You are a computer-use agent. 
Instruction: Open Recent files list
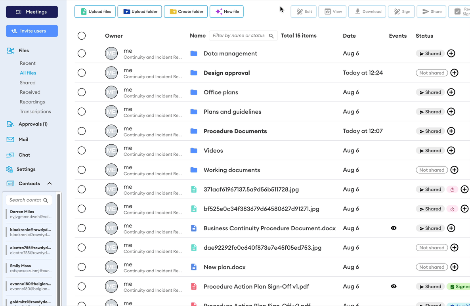pyautogui.click(x=28, y=63)
